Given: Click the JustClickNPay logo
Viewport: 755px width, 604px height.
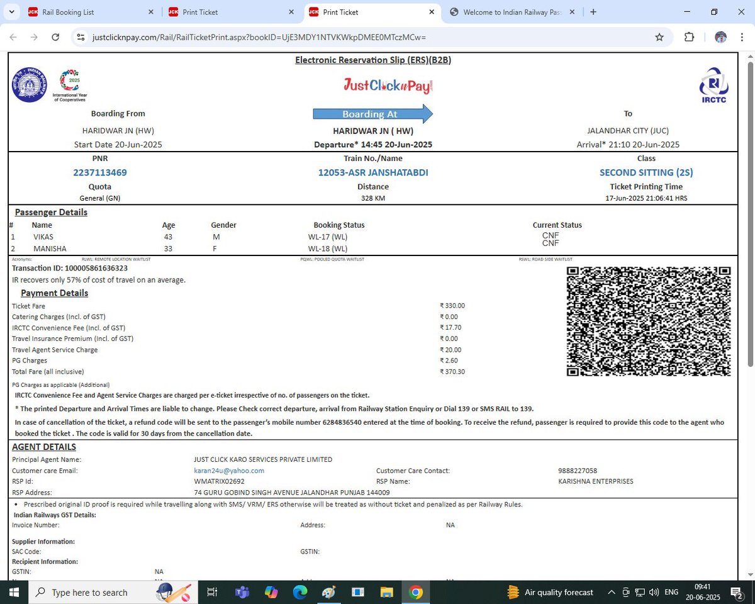Looking at the screenshot, I should click(388, 86).
